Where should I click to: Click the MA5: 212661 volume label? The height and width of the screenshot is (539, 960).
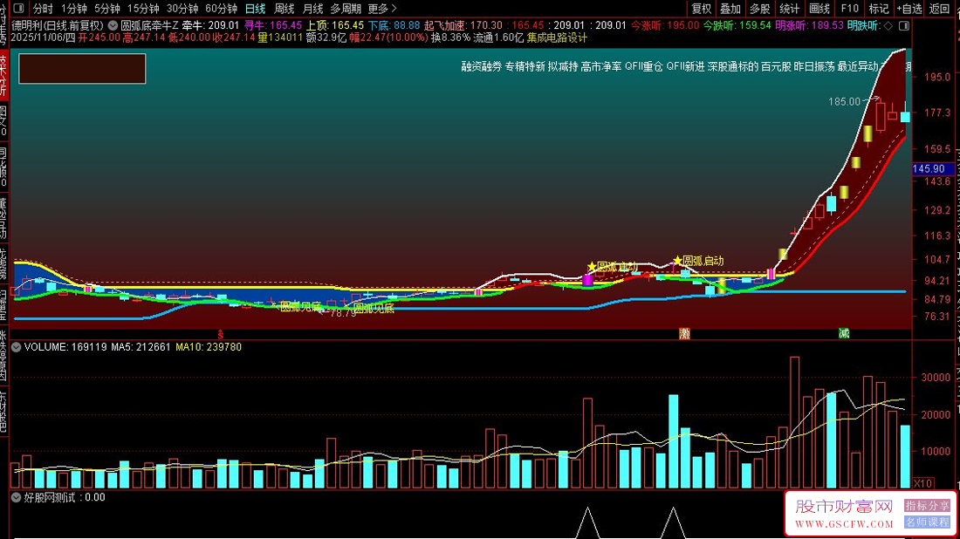[x=141, y=347]
